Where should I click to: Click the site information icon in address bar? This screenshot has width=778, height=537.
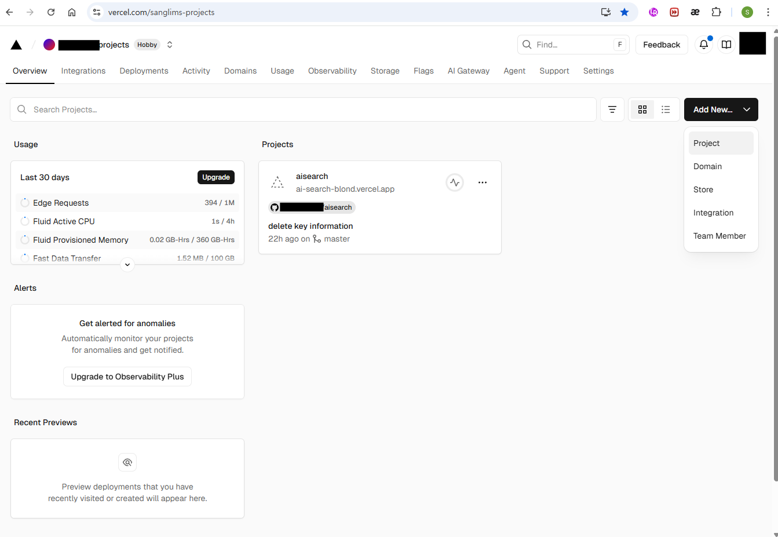(97, 12)
